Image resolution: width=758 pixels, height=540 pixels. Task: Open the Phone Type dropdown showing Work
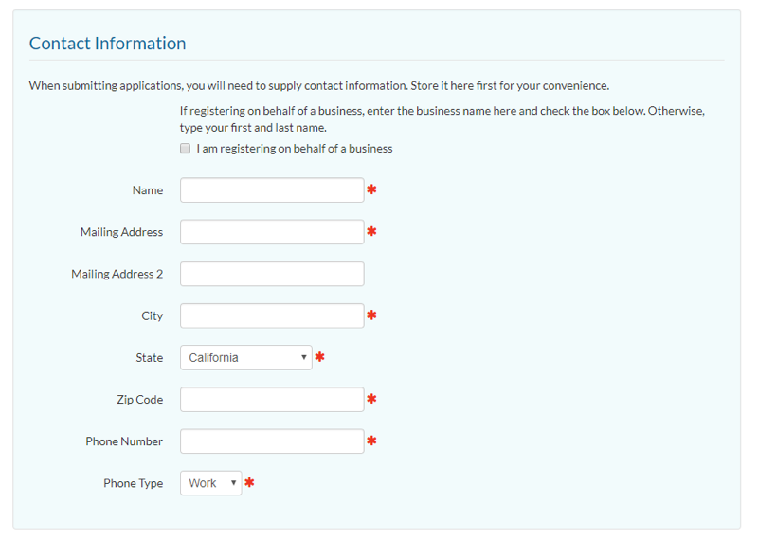point(210,483)
